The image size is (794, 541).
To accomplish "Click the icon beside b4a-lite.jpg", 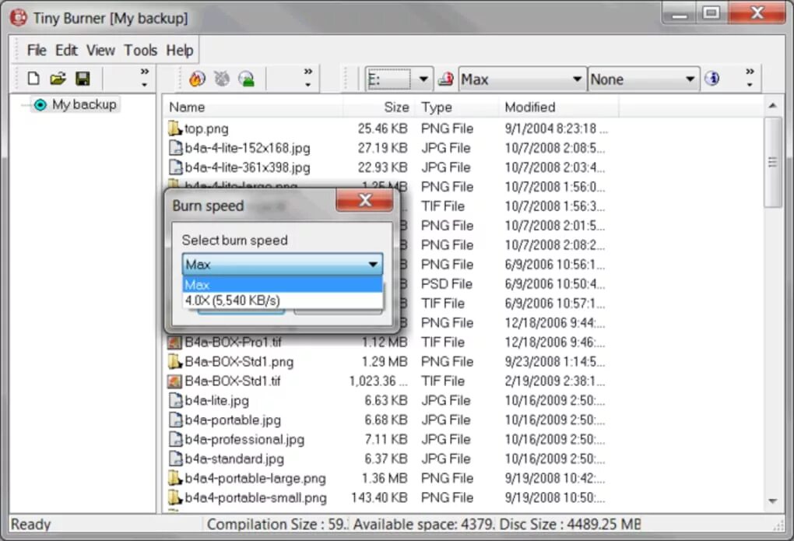I will [175, 401].
